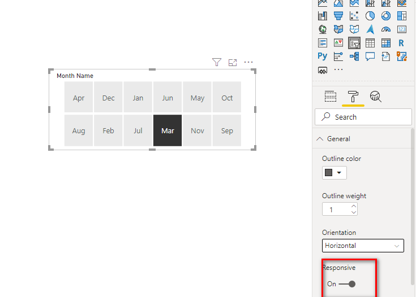Switch to the Fields tab
Viewport: 416px width, 297px height.
(331, 97)
